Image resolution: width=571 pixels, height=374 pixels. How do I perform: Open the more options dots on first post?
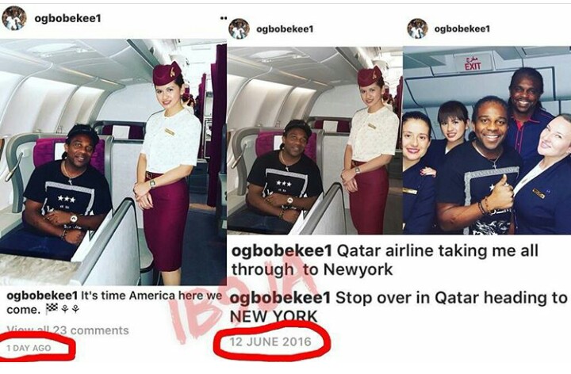coord(224,18)
